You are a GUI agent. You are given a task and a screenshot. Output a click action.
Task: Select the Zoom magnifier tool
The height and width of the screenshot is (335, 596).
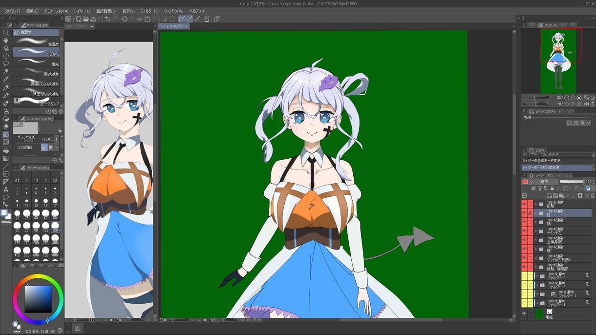(6, 33)
